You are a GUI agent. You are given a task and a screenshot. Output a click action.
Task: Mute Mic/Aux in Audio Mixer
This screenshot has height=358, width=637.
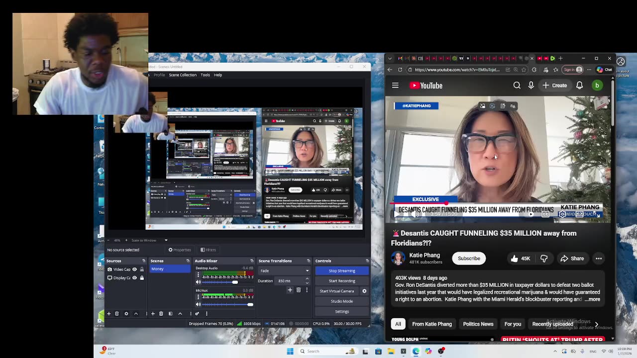click(198, 304)
